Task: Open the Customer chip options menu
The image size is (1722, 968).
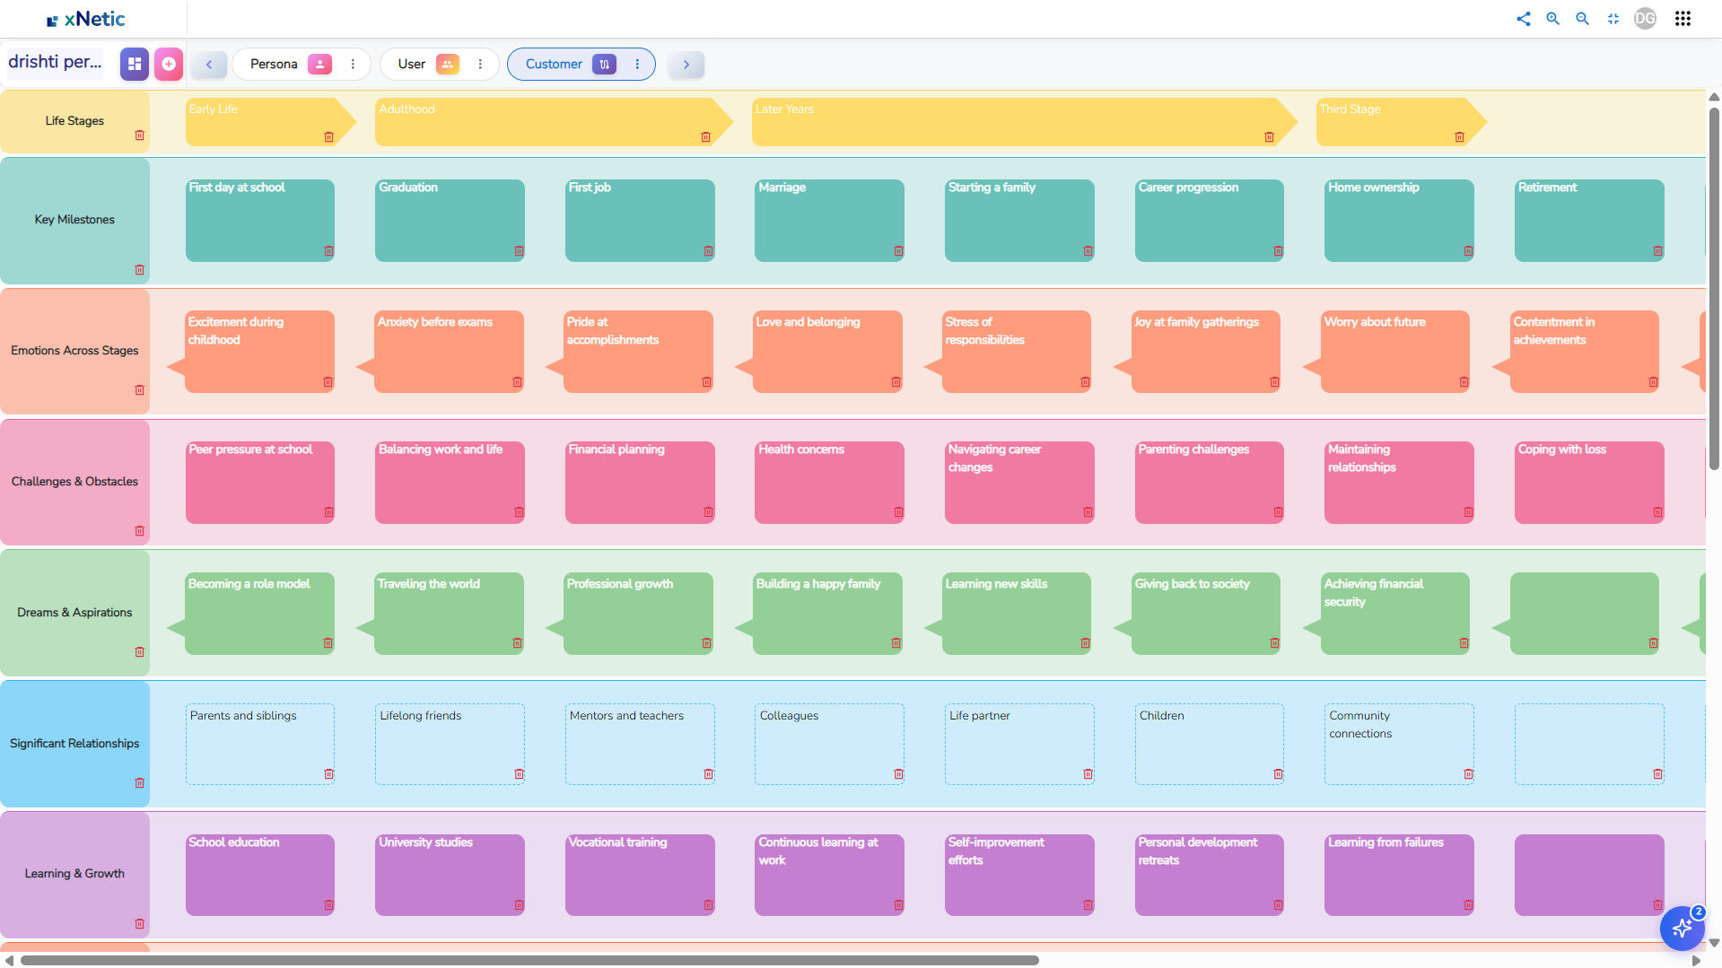Action: pos(637,64)
